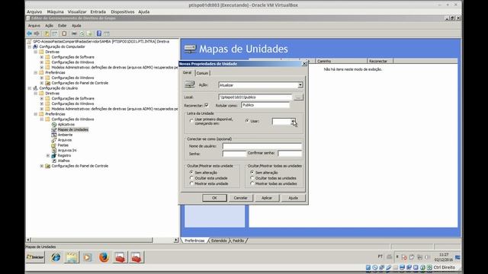Click the Aplicar button
The height and width of the screenshot is (274, 488).
coord(267,198)
